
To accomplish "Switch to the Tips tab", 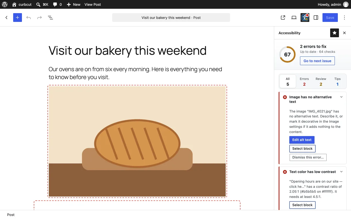I will (x=338, y=81).
